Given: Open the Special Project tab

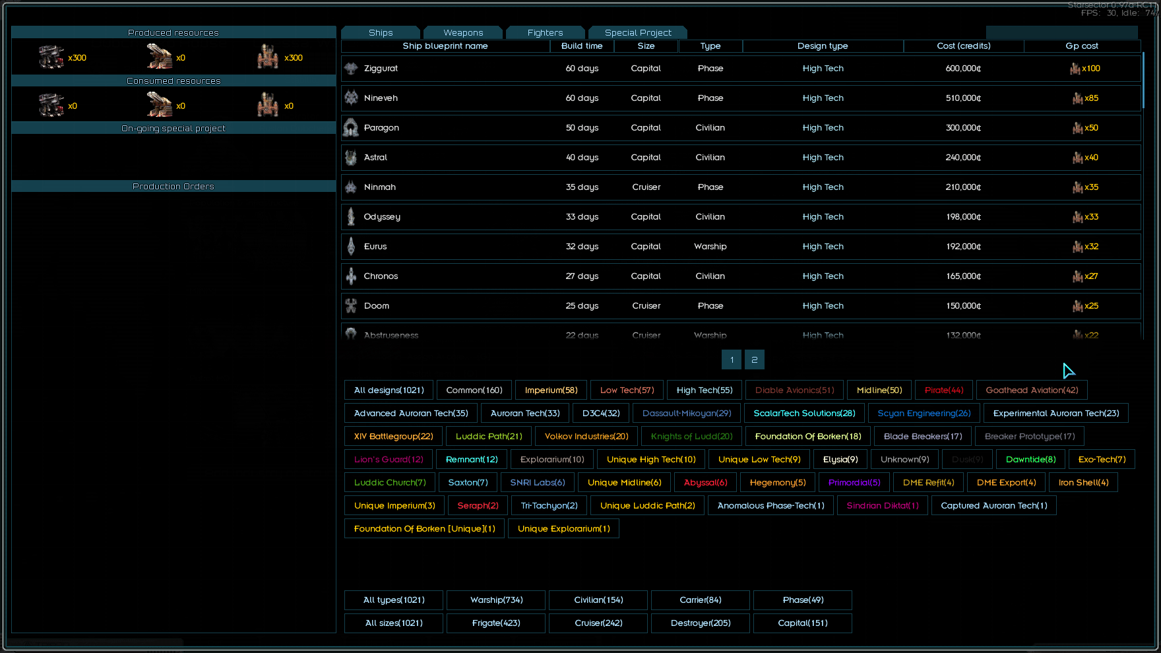Looking at the screenshot, I should coord(638,32).
